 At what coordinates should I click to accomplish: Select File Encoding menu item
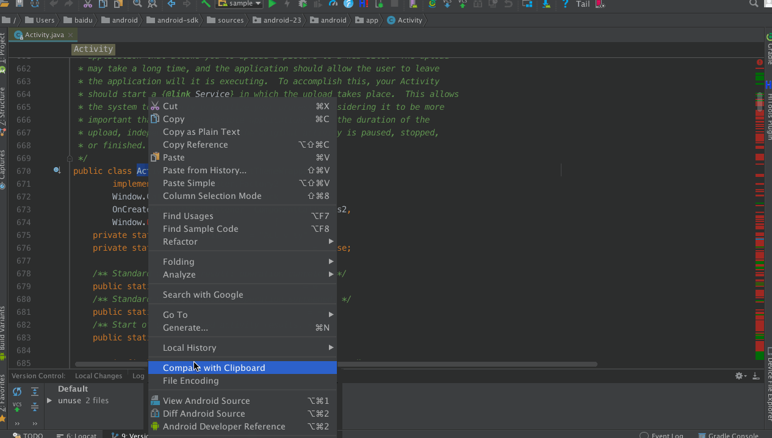pos(243,381)
